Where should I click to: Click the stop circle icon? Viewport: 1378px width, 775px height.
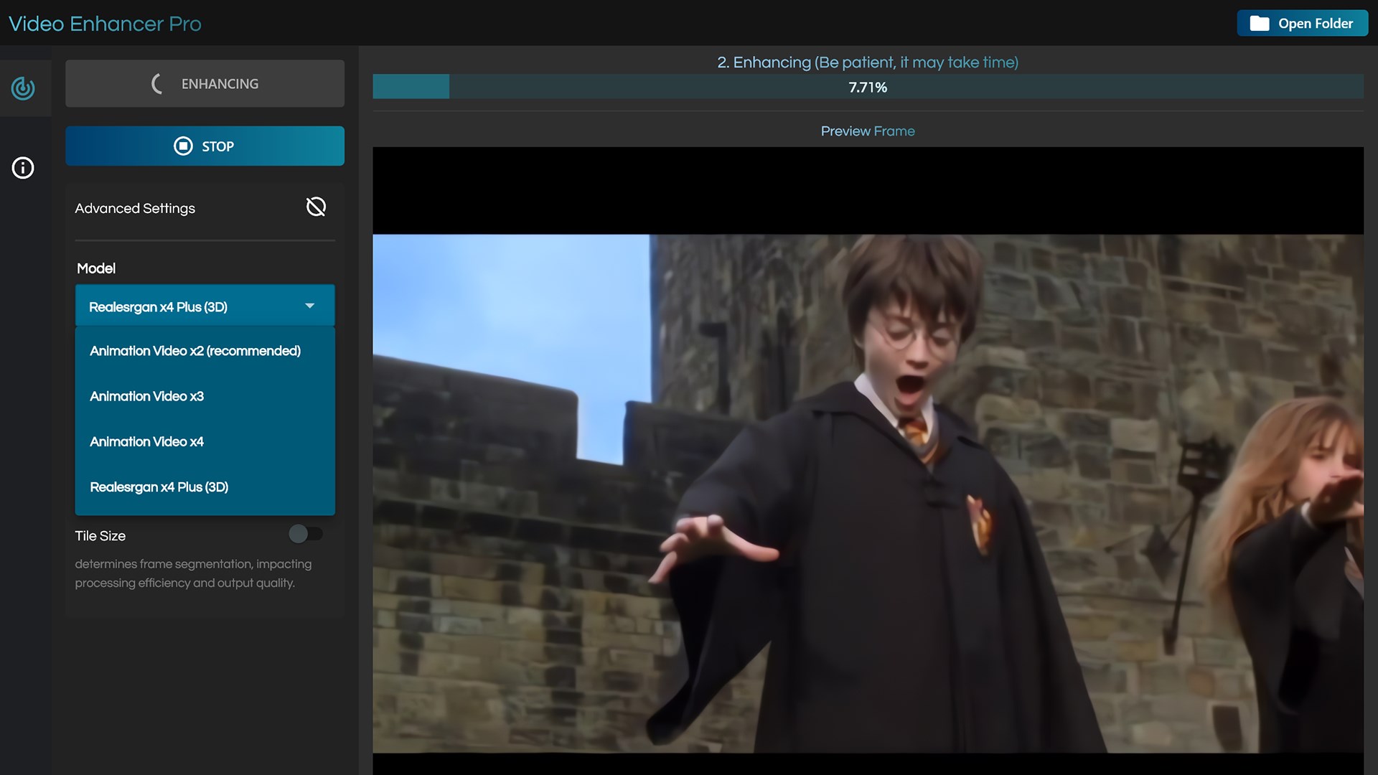(x=183, y=146)
